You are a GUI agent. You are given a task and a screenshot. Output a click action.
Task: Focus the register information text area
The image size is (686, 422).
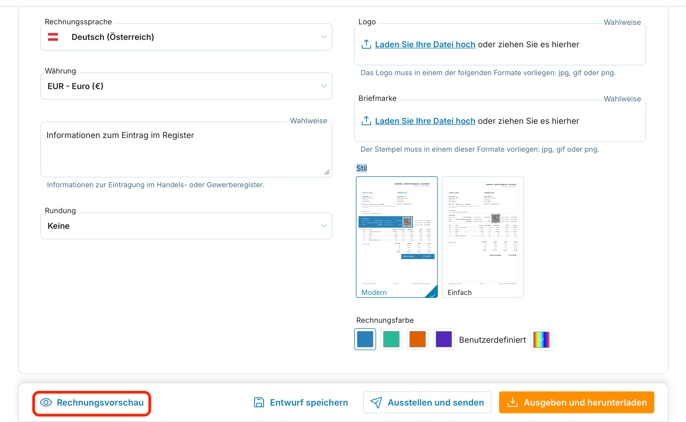[x=186, y=149]
